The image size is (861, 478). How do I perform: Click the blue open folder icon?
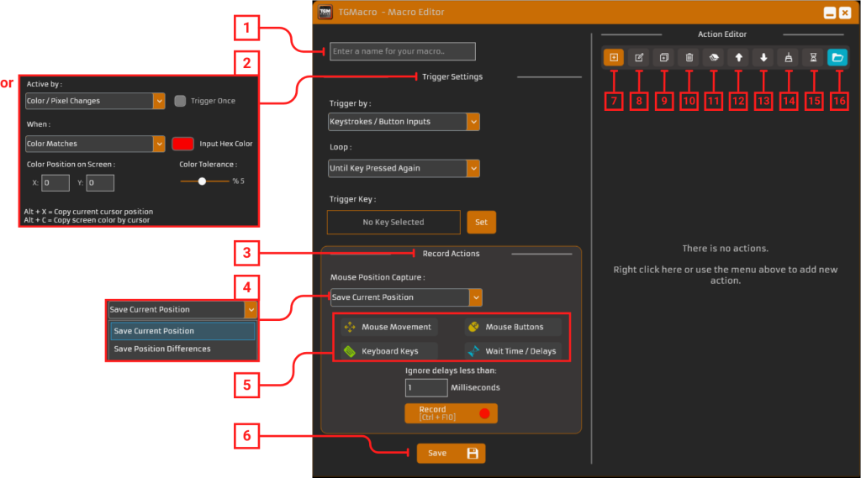point(837,58)
